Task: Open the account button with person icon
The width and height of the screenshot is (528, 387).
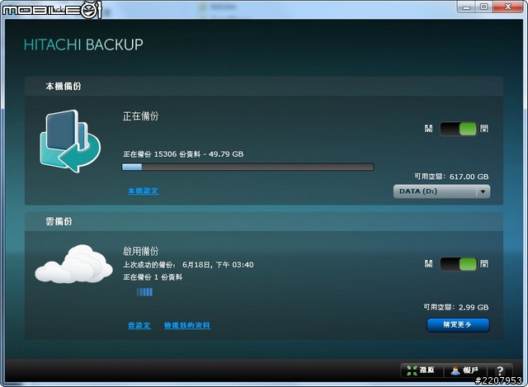Action: click(x=465, y=370)
